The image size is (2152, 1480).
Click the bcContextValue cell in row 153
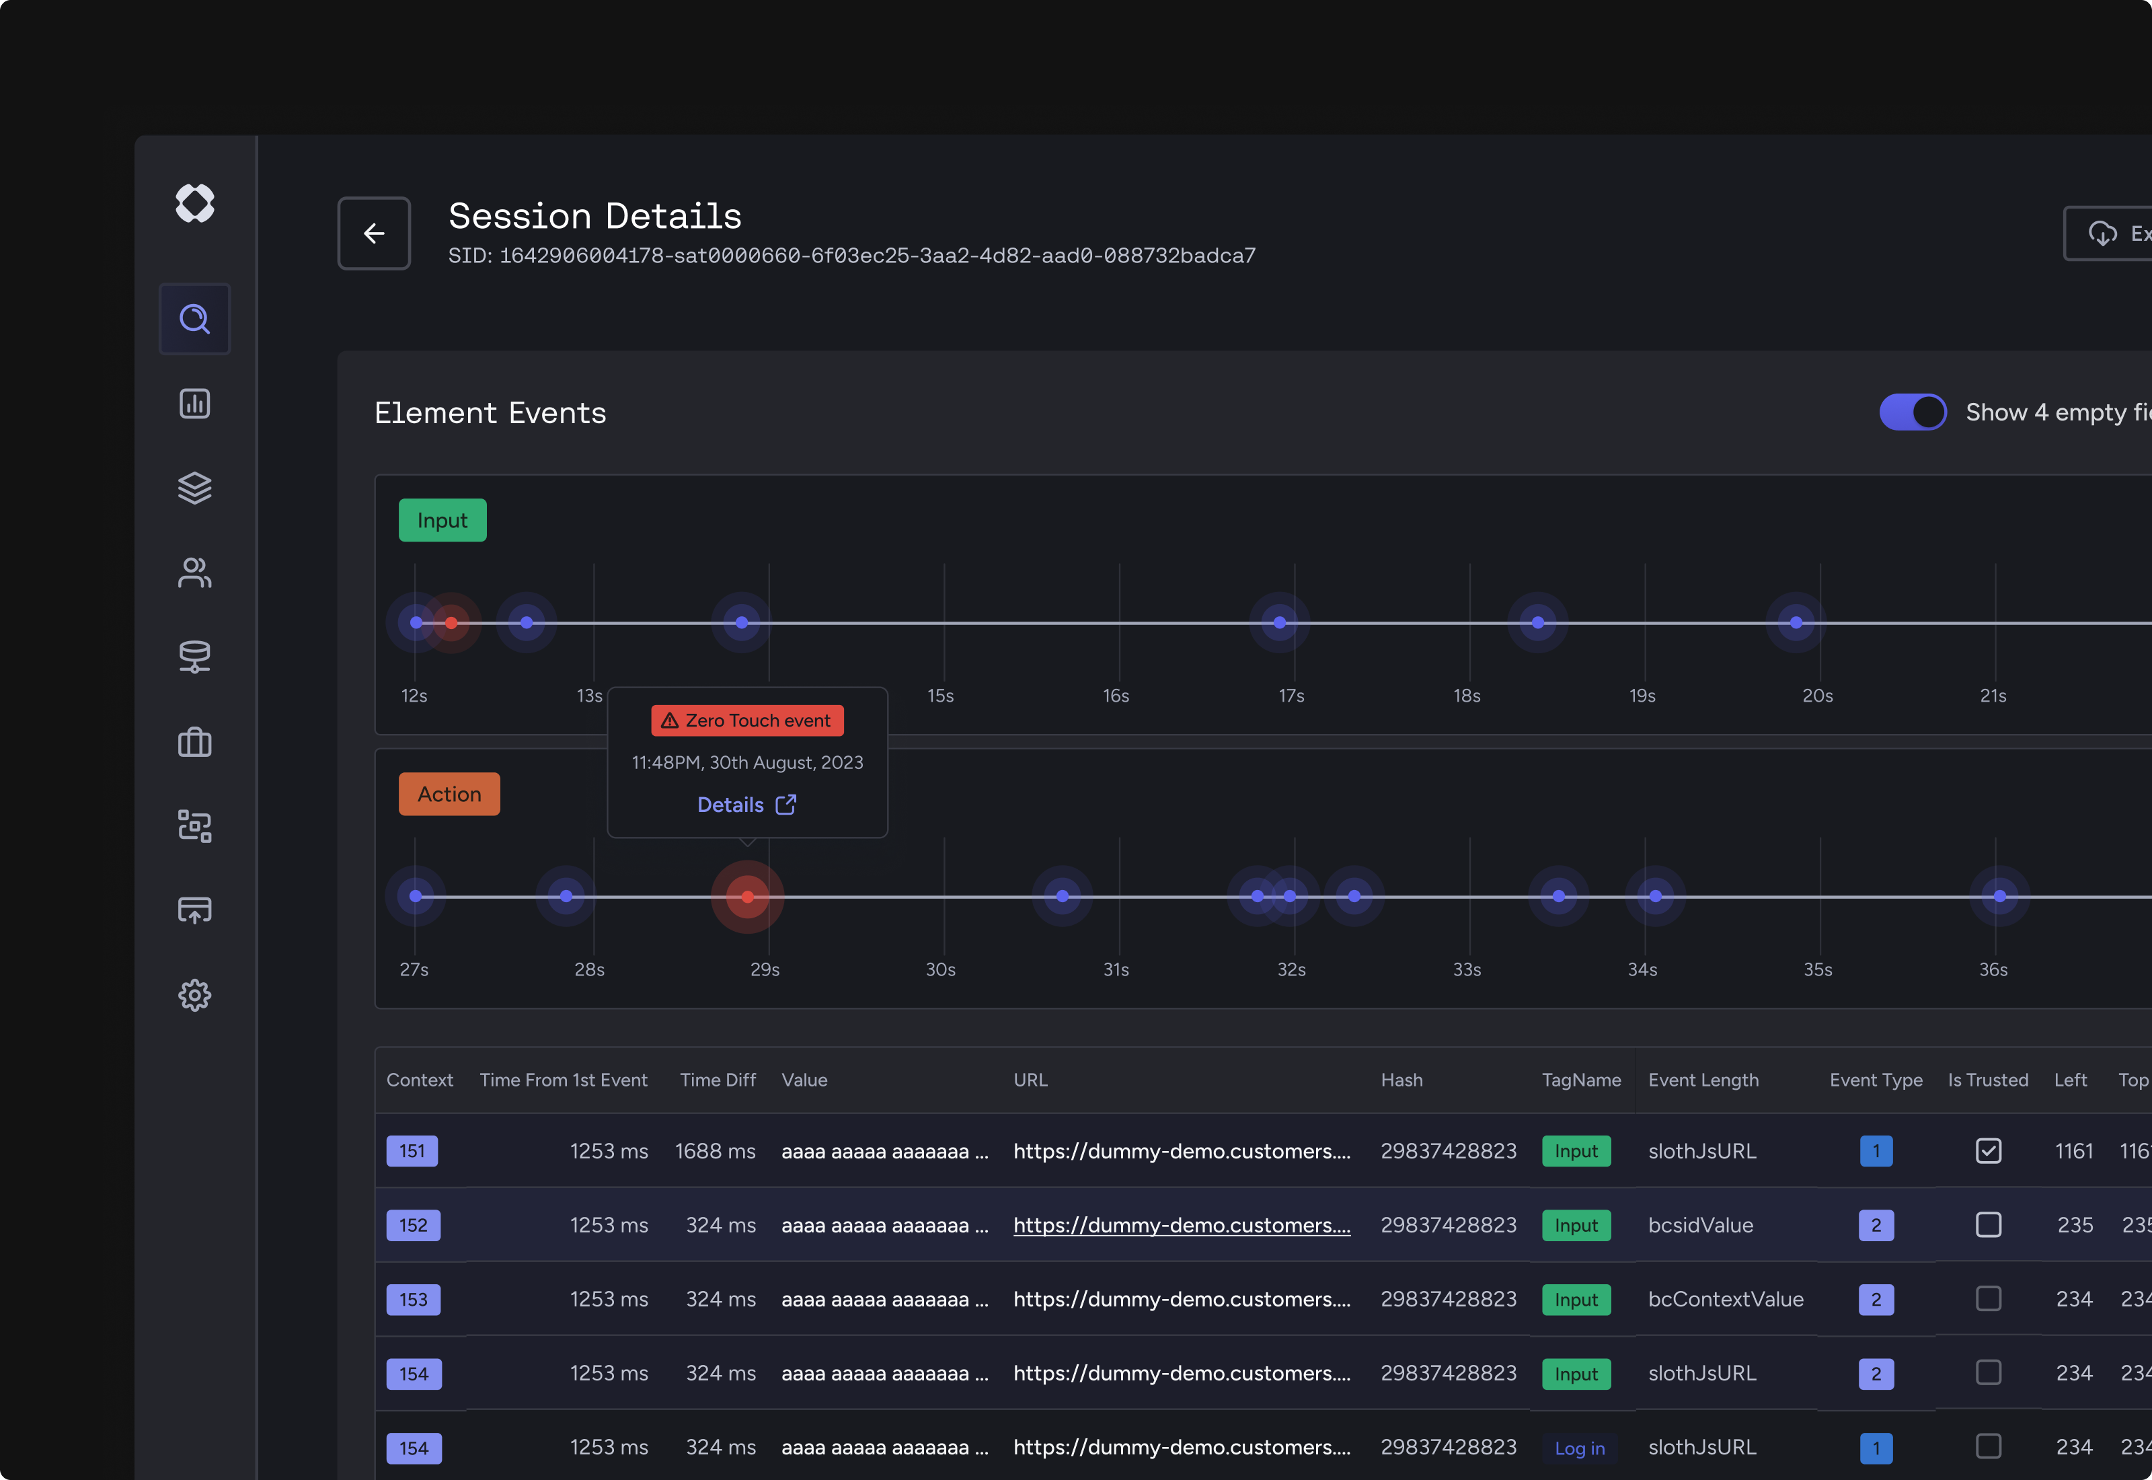pyautogui.click(x=1726, y=1299)
